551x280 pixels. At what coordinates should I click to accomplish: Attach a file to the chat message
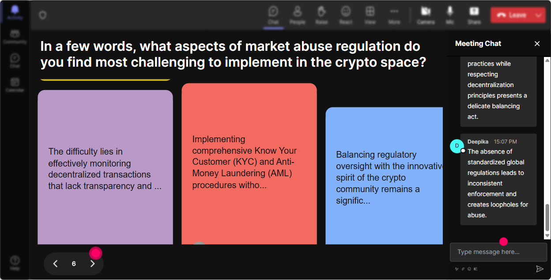pos(463,269)
